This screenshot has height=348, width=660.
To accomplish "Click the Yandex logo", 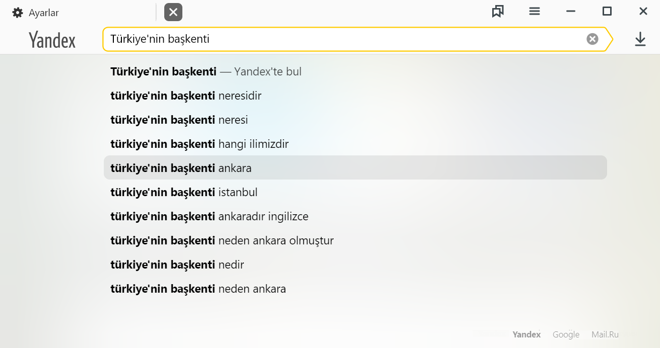I will tap(52, 40).
